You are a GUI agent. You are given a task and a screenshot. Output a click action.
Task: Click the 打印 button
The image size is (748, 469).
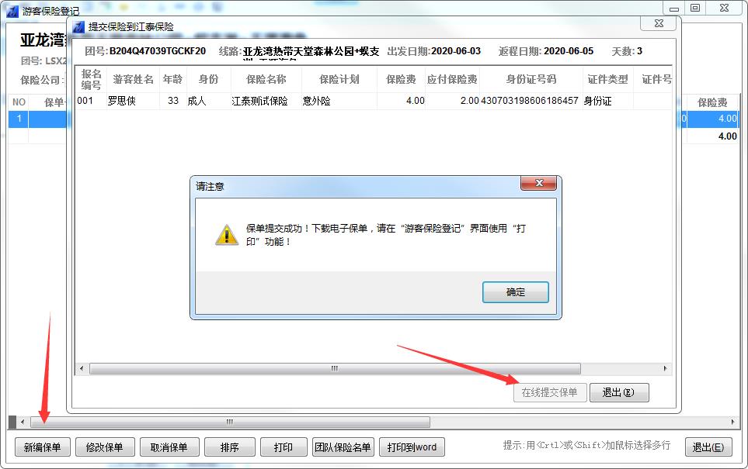tap(284, 447)
